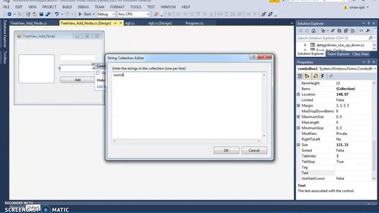
Task: Expand datagridview_row_up_down.cs tree node
Action: coord(305,45)
